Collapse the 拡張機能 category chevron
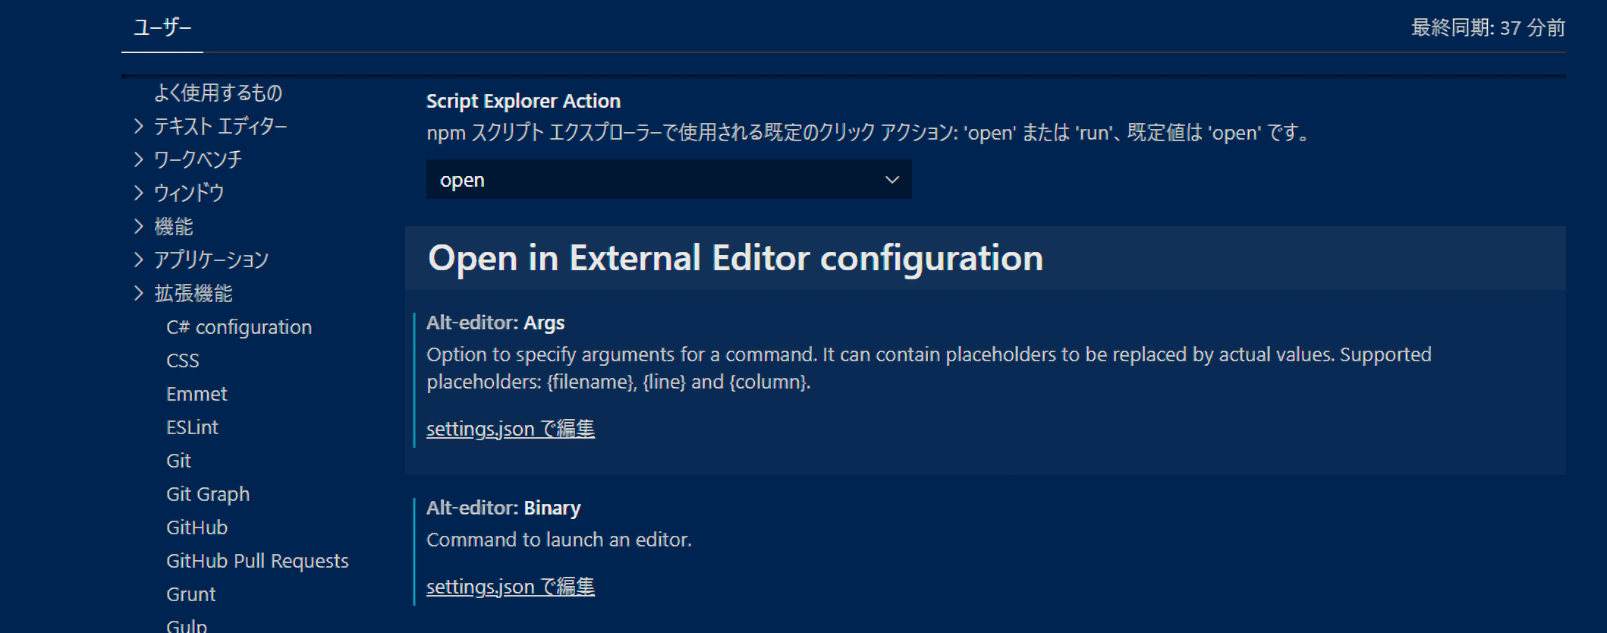 [139, 293]
